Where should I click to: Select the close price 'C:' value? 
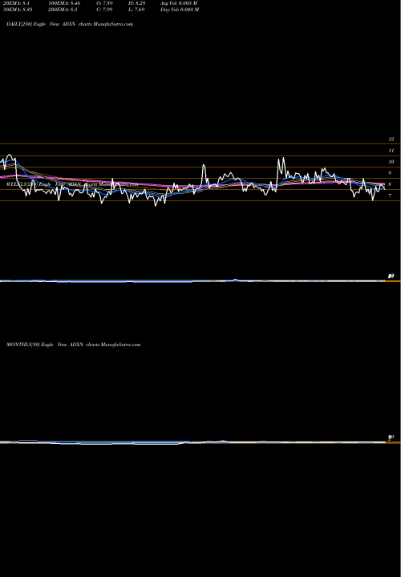coord(104,10)
